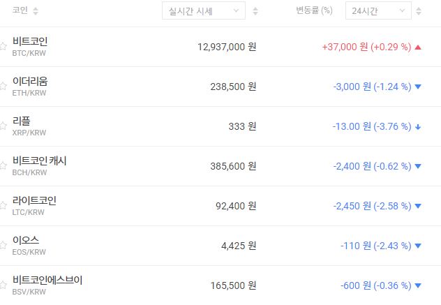Viewport: 441px width, 305px height.
Task: Click the 코인 column header
Action: pyautogui.click(x=22, y=11)
